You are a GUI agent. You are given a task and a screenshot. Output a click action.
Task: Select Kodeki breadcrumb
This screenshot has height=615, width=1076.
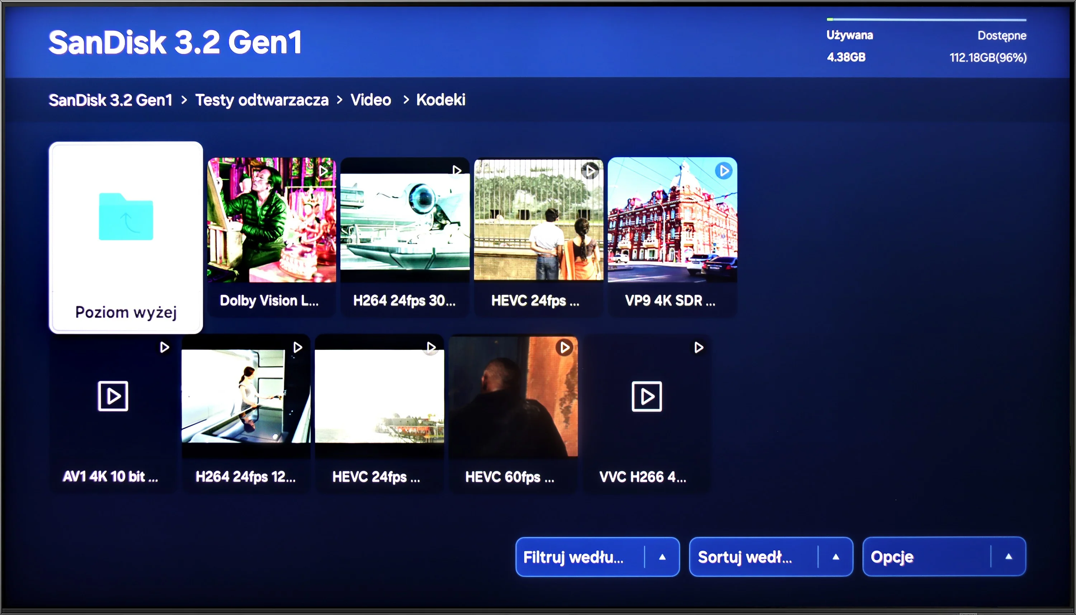pyautogui.click(x=441, y=100)
